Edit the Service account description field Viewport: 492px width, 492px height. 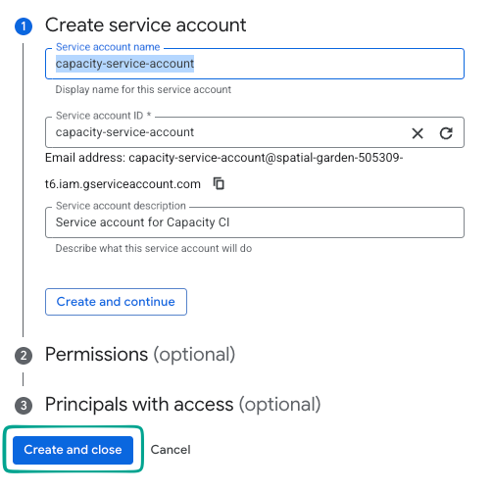pyautogui.click(x=255, y=222)
